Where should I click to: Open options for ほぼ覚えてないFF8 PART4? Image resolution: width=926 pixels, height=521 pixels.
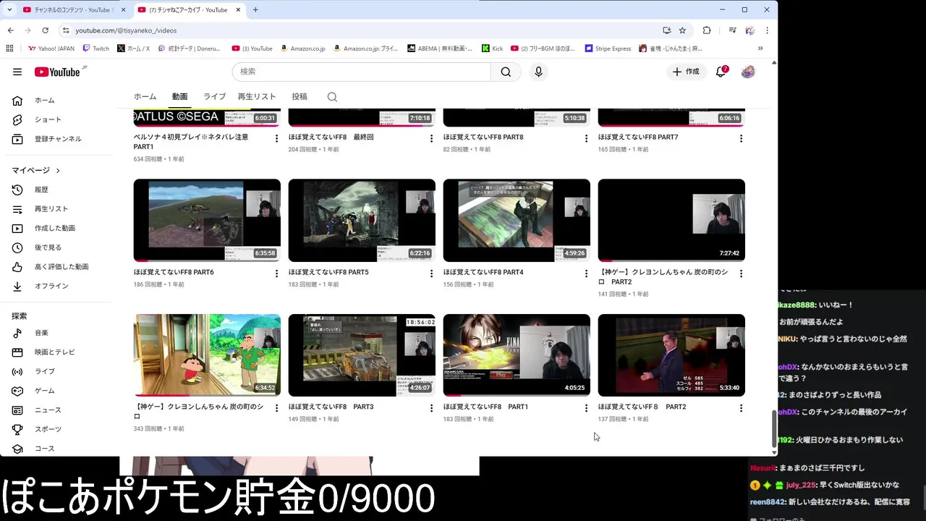coord(586,274)
